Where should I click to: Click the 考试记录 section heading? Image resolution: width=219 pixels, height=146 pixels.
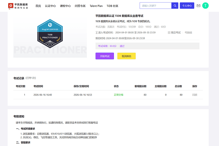point(19,78)
